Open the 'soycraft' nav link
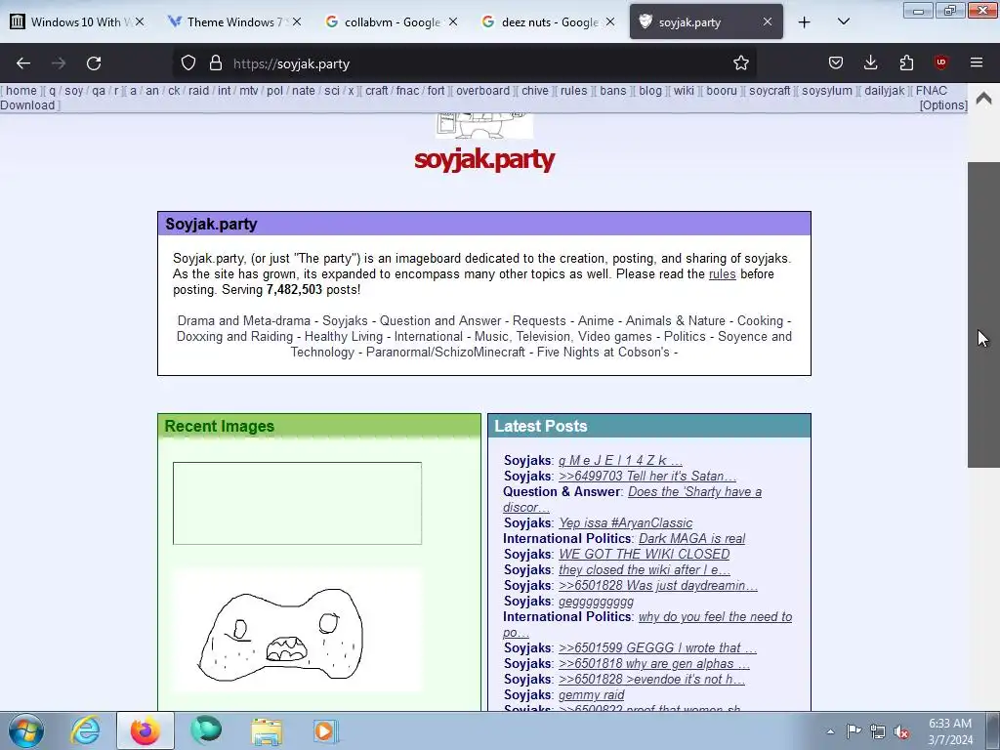Viewport: 1000px width, 750px height. click(x=770, y=91)
